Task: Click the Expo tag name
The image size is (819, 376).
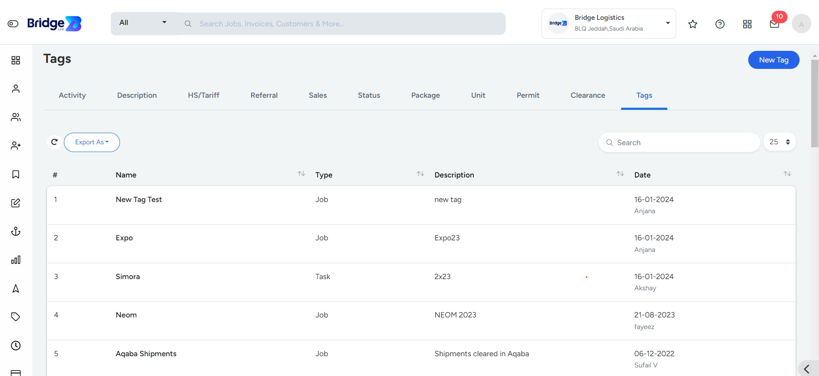Action: pos(124,238)
